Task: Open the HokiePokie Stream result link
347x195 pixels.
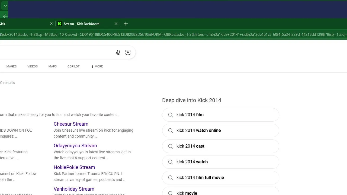Action: (74, 167)
